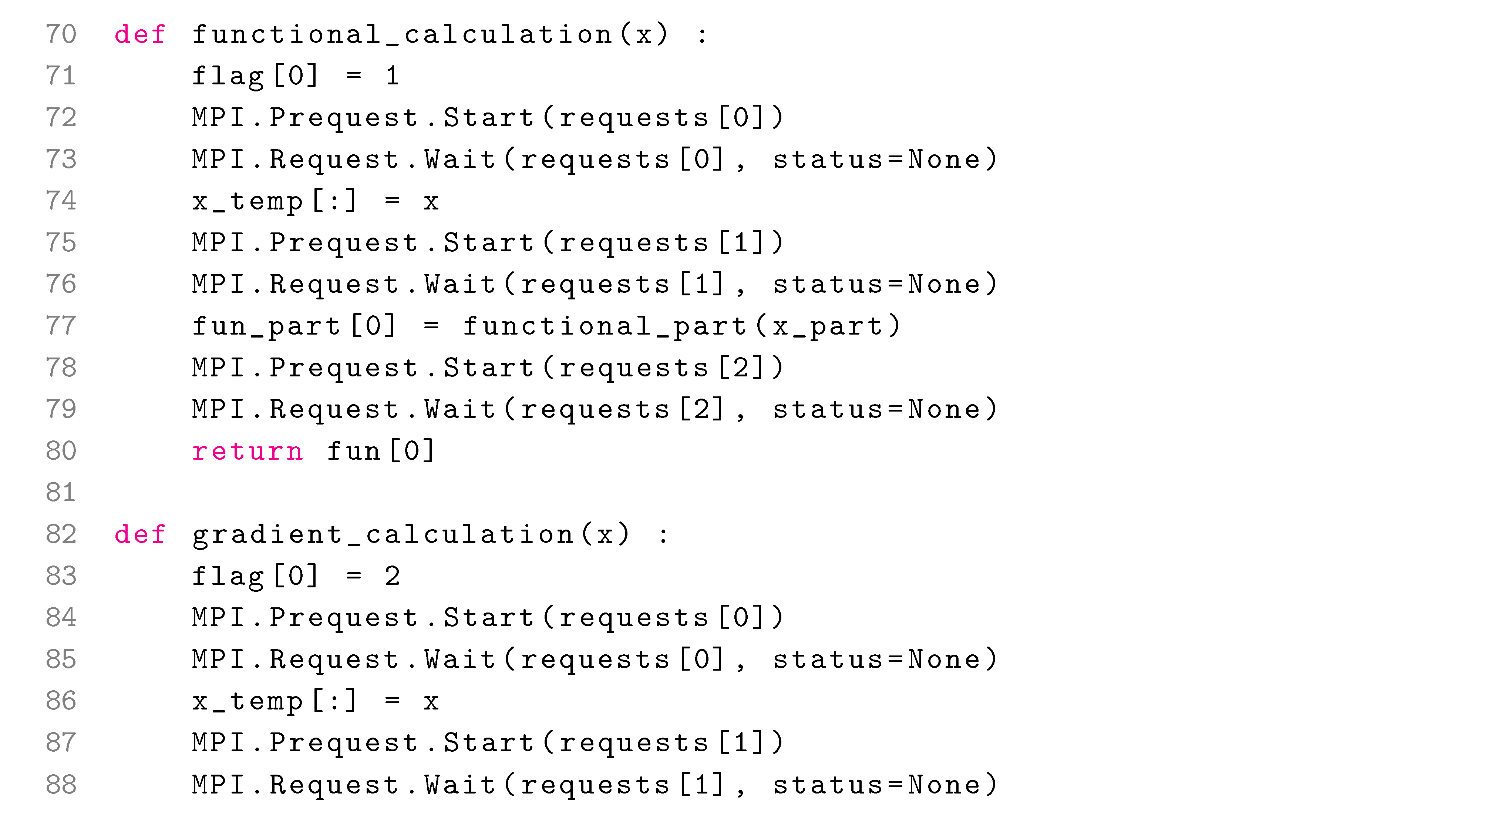Click empty line number 81
1495x822 pixels.
61,493
